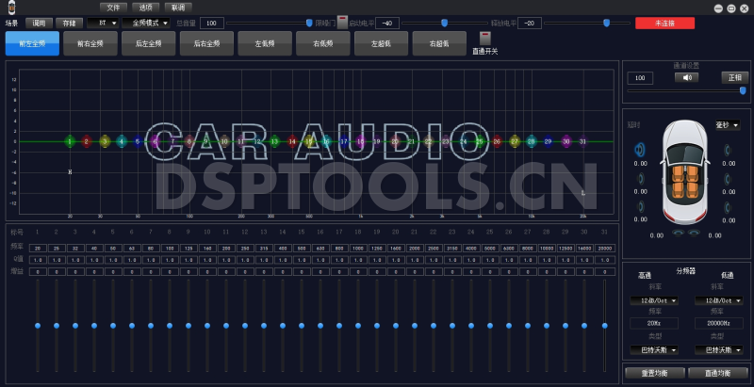754x387 pixels.
Task: Select the middle-right speaker icon beside the car
Action: coord(728,180)
